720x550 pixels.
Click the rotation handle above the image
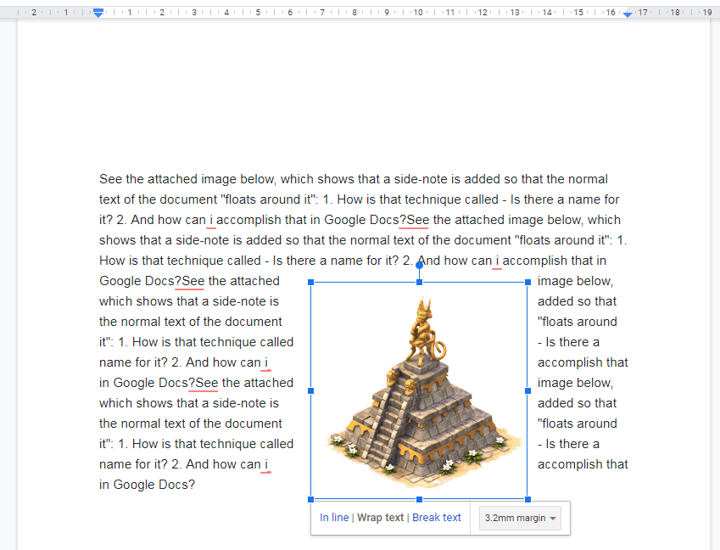[x=419, y=264]
